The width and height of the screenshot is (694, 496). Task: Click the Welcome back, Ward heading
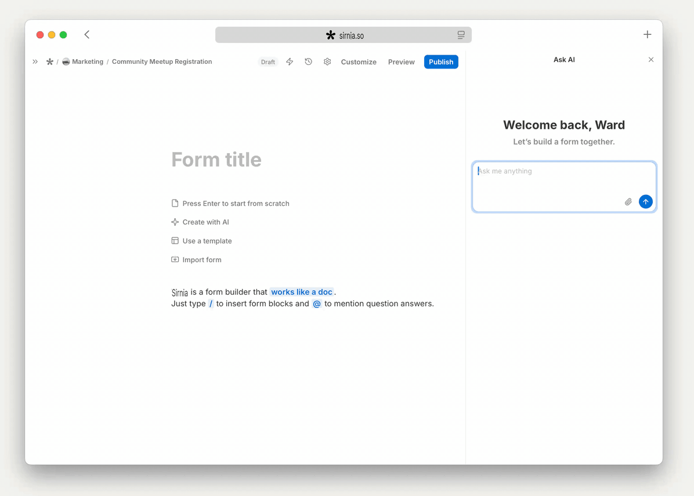(x=564, y=125)
